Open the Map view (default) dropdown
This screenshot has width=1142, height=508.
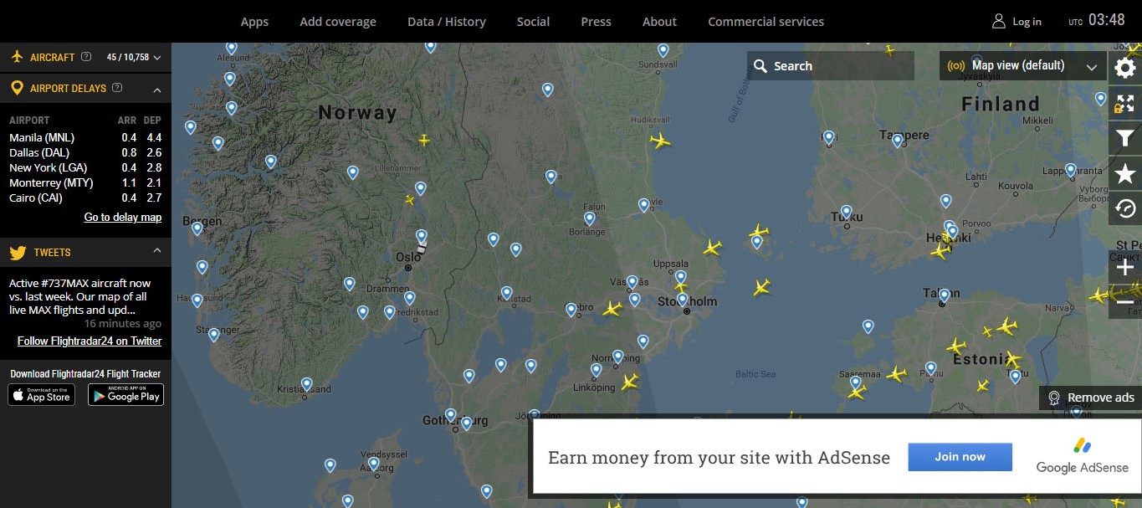coord(1022,65)
